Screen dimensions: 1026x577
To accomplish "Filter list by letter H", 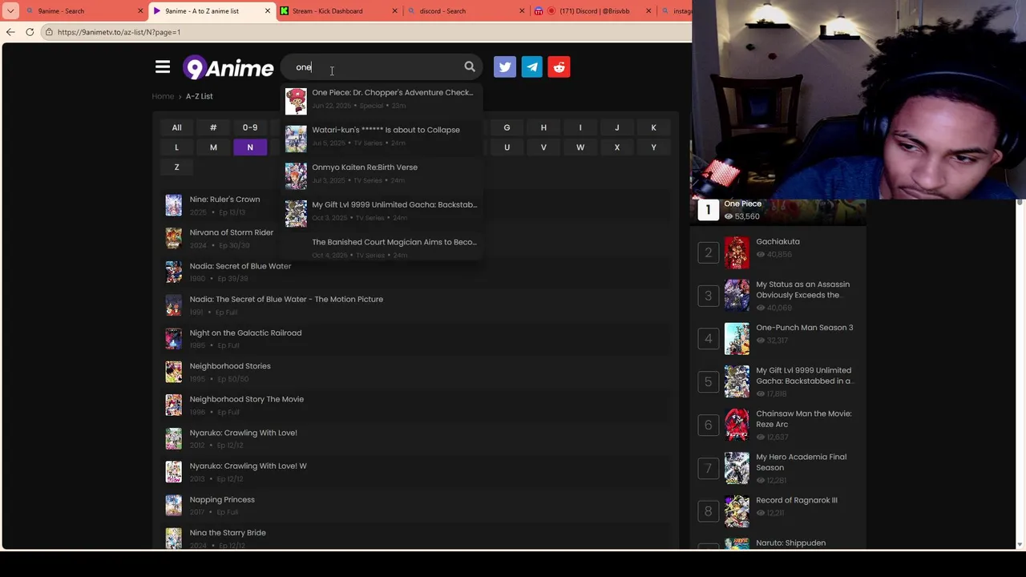I will (543, 127).
